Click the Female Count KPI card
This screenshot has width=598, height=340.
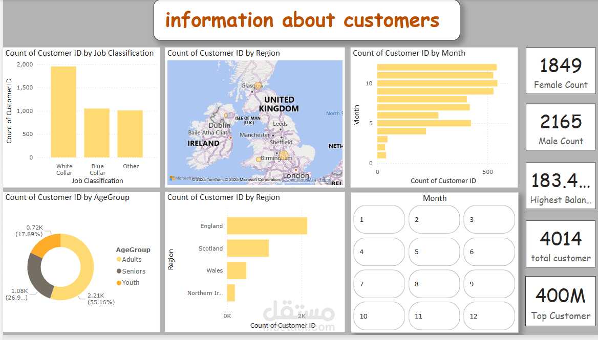(x=560, y=71)
